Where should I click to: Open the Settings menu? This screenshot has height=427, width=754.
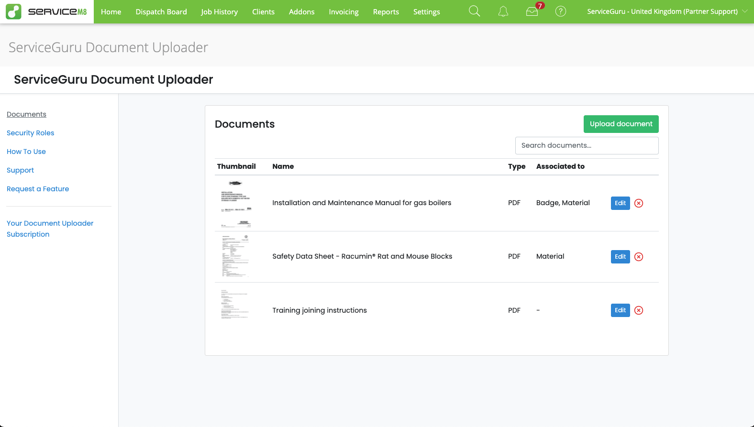pos(427,11)
